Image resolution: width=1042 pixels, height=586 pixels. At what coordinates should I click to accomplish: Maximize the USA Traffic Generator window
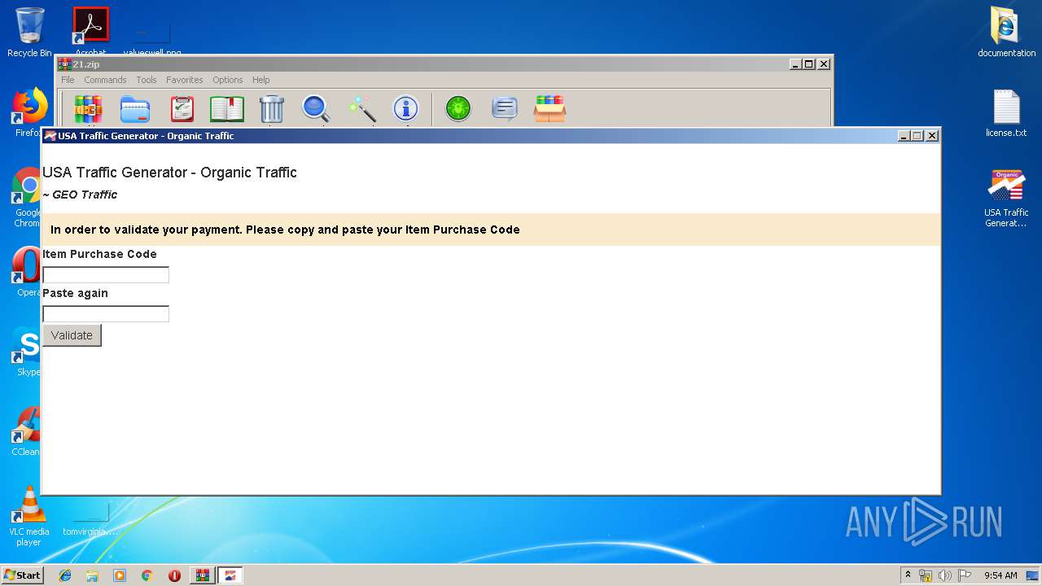pos(917,136)
